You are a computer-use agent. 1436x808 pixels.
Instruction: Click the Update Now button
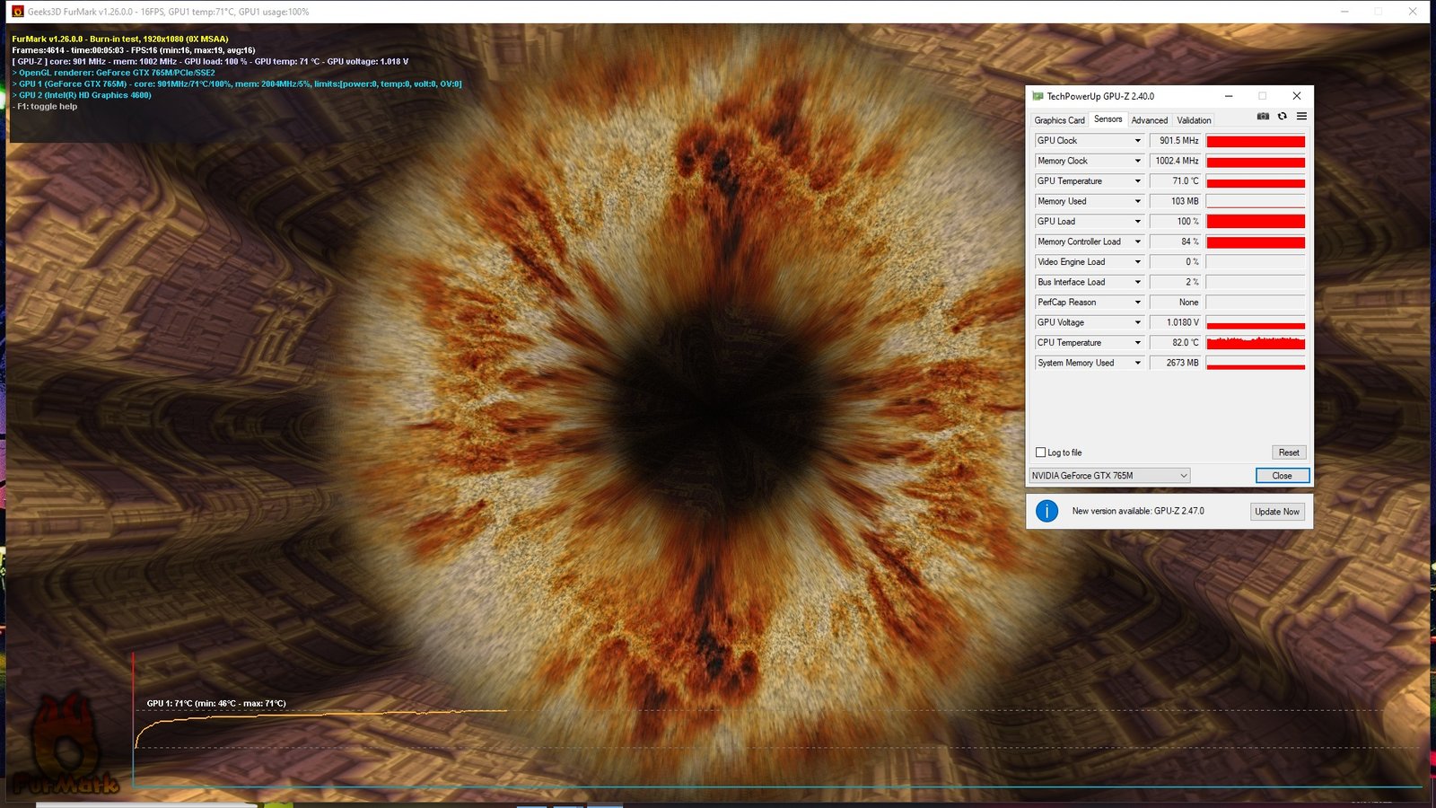1276,512
